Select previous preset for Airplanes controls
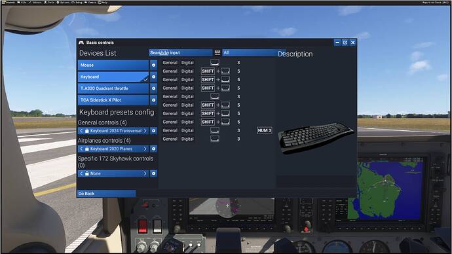The width and height of the screenshot is (452, 254). click(x=81, y=149)
